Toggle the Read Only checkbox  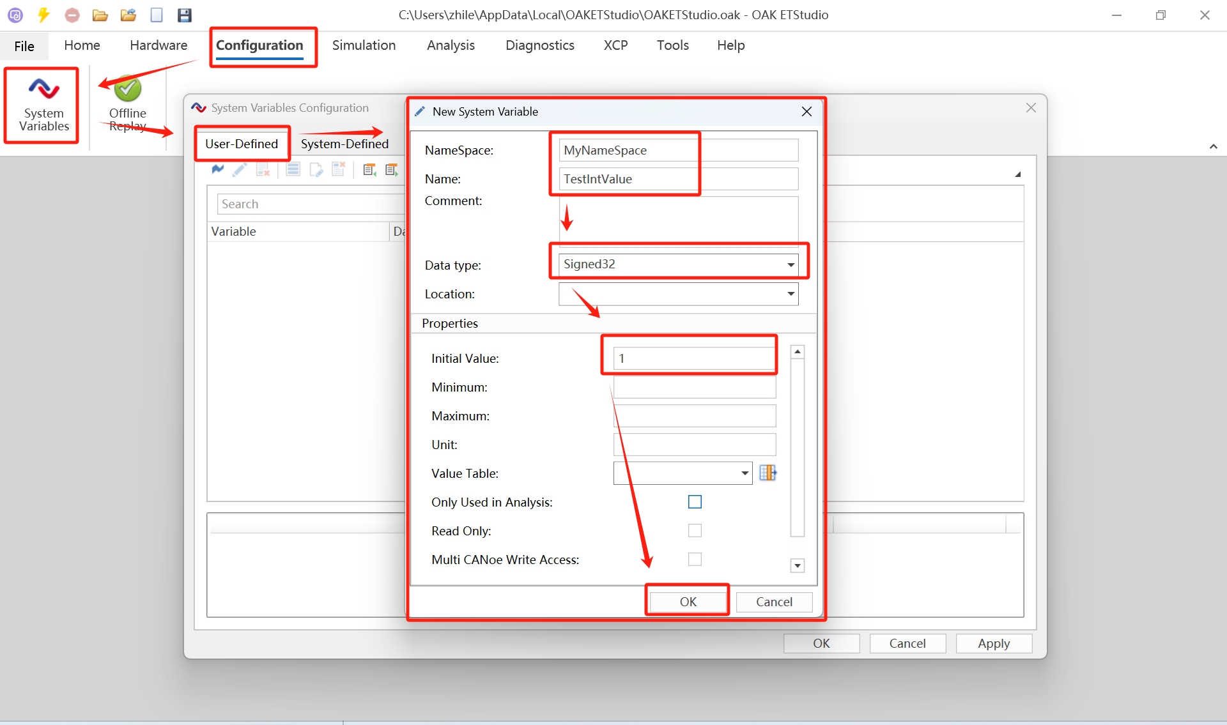click(695, 531)
